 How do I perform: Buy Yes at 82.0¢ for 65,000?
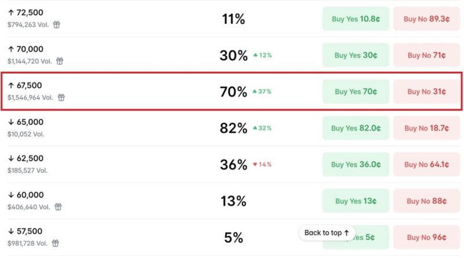(356, 128)
